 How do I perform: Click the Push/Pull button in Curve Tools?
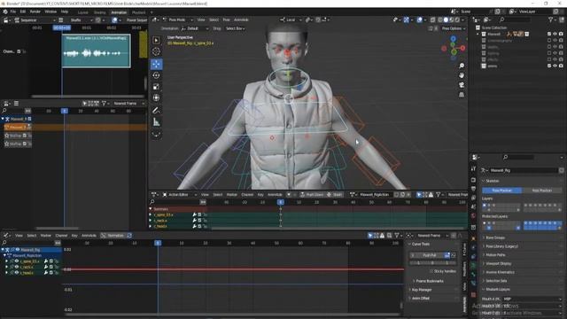(430, 255)
